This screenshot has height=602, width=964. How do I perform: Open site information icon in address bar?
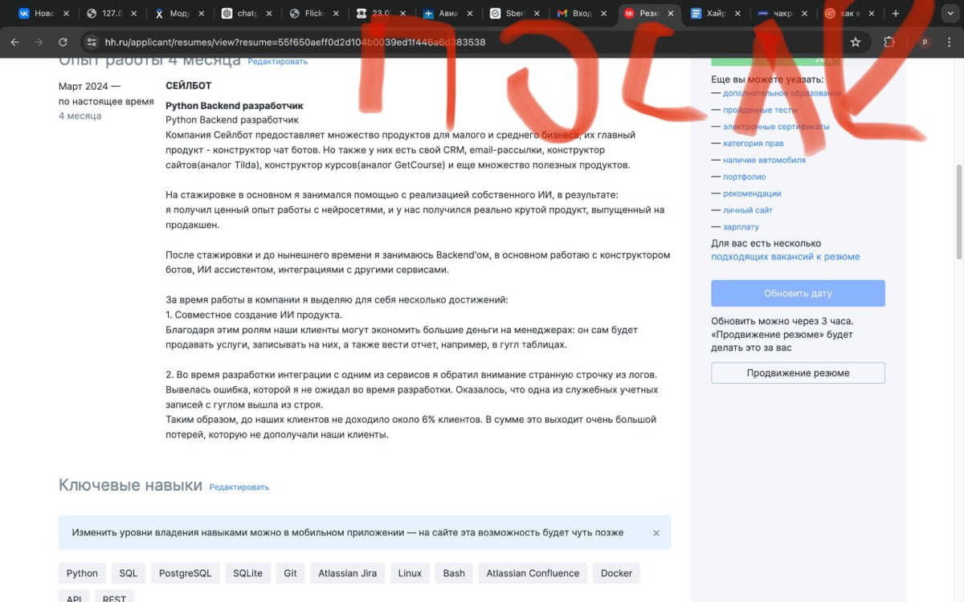92,43
